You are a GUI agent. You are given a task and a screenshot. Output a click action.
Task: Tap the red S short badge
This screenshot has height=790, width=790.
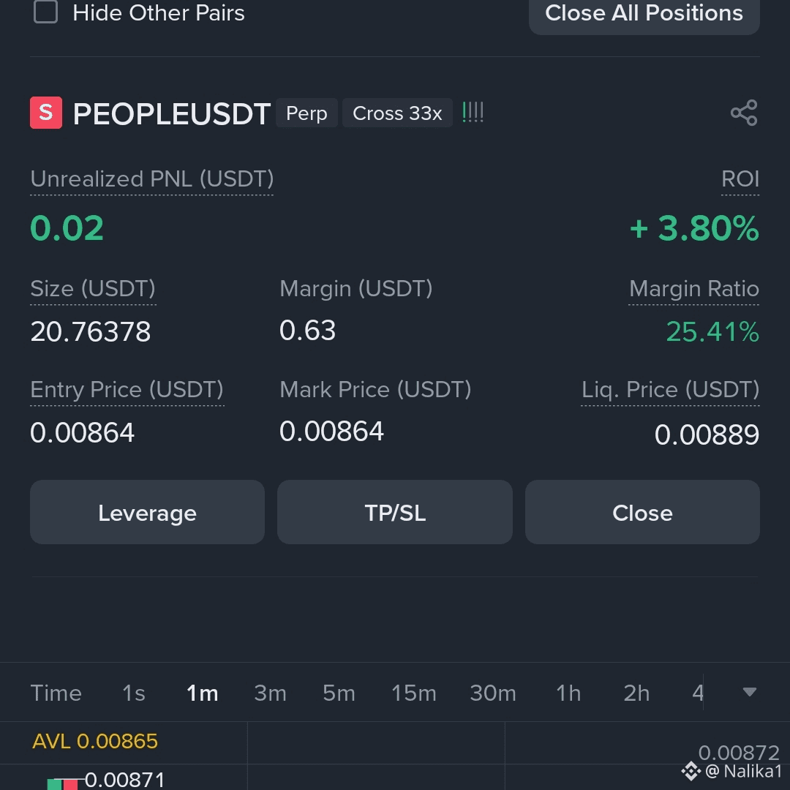point(46,113)
